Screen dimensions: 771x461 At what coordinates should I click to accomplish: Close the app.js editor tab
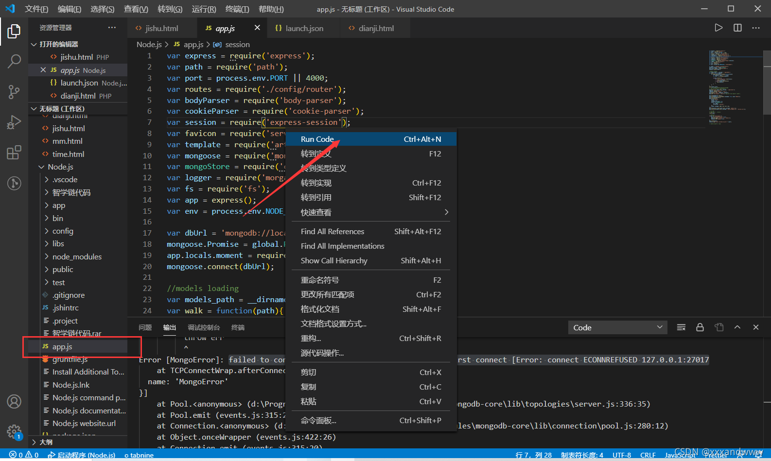coord(257,28)
